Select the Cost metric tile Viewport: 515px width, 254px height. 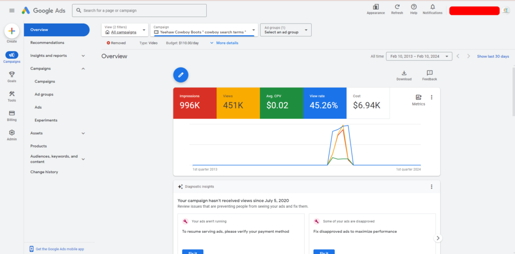pyautogui.click(x=368, y=103)
